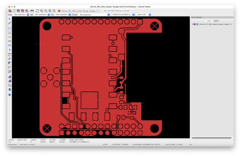Click Image name Layer name status text

[x=21, y=145]
